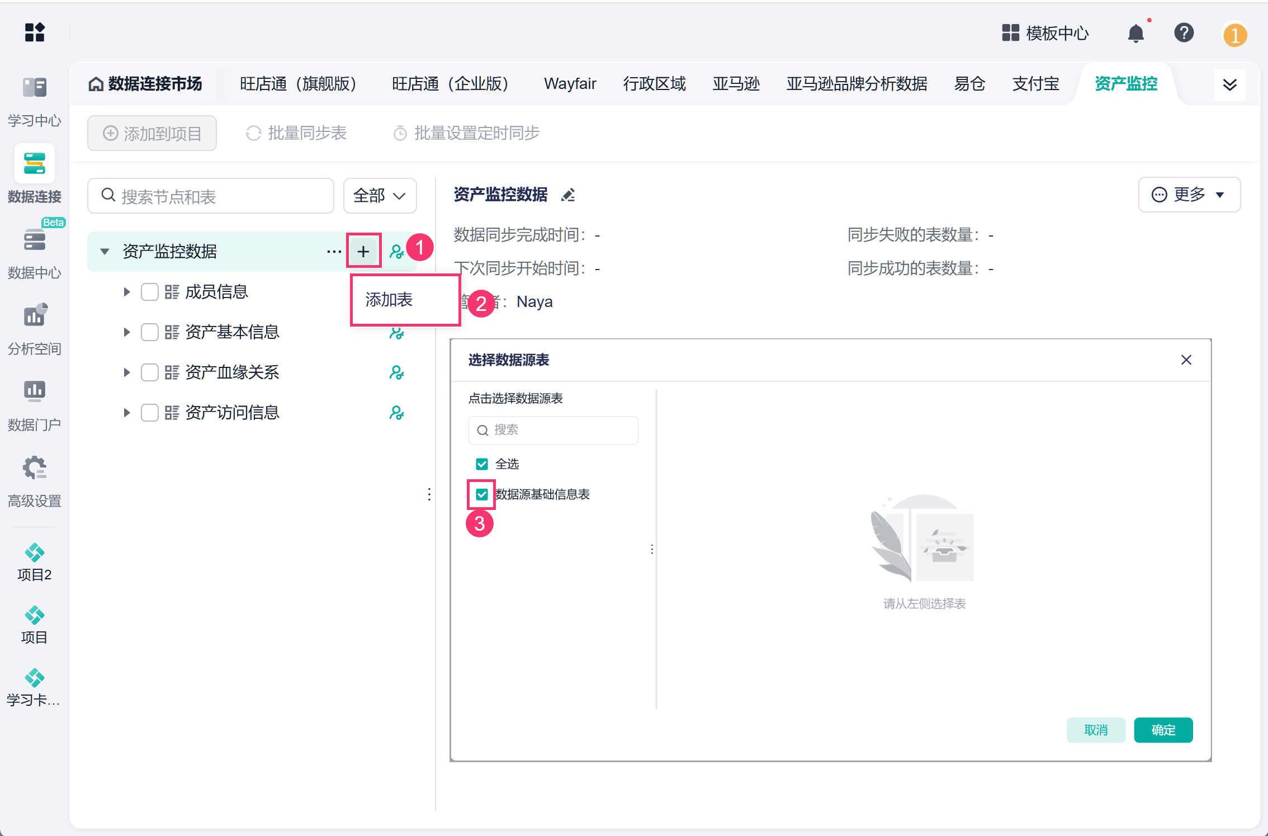Expand the 资产访问信息 node
Screen dimensions: 1268x836
[127, 413]
